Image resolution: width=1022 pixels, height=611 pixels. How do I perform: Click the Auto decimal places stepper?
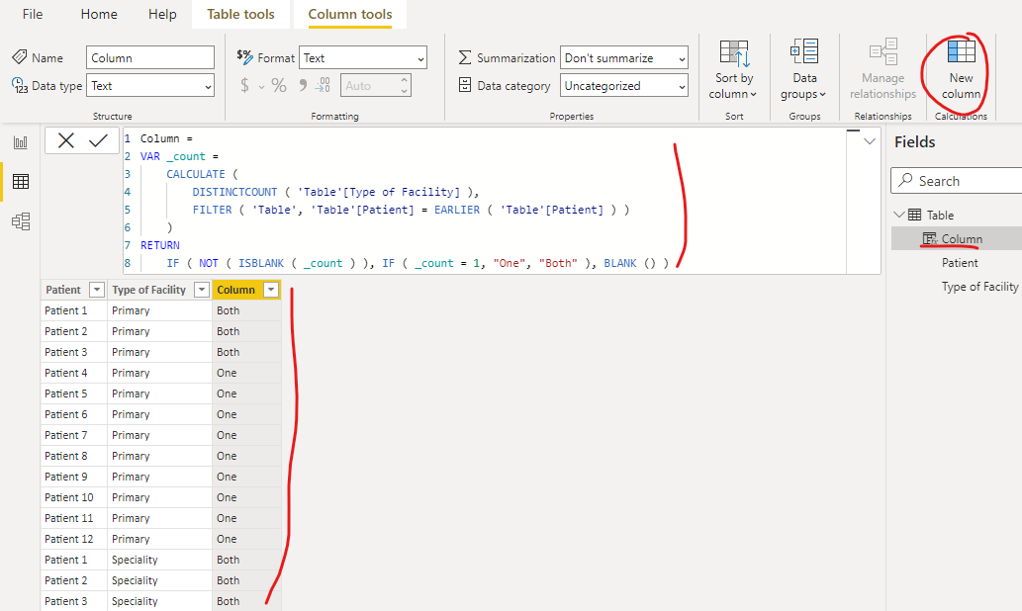(x=405, y=85)
